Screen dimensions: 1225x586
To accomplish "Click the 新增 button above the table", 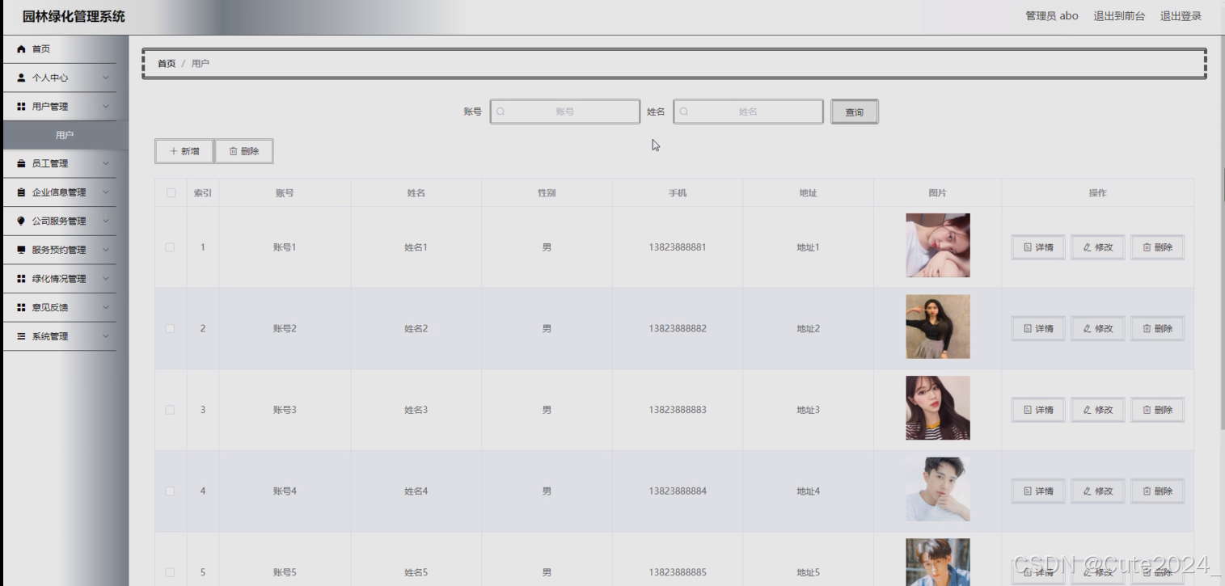I will pos(184,151).
